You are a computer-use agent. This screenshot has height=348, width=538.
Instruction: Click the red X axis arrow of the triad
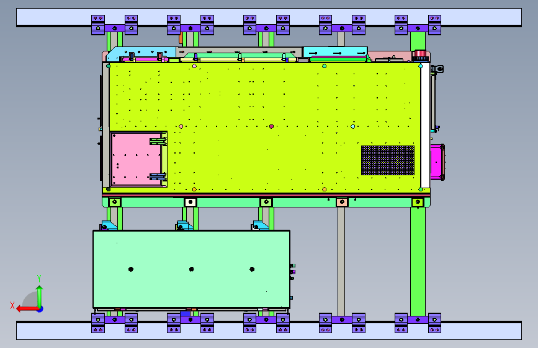[x=27, y=309]
